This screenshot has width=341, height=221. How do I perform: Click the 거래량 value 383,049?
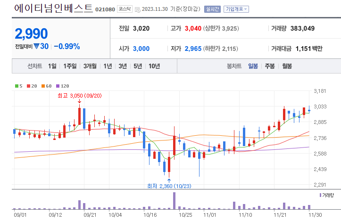coord(302,28)
